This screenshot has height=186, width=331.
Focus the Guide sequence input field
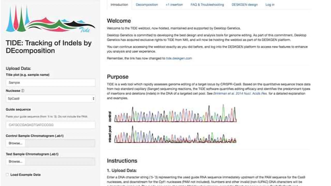tap(50, 125)
